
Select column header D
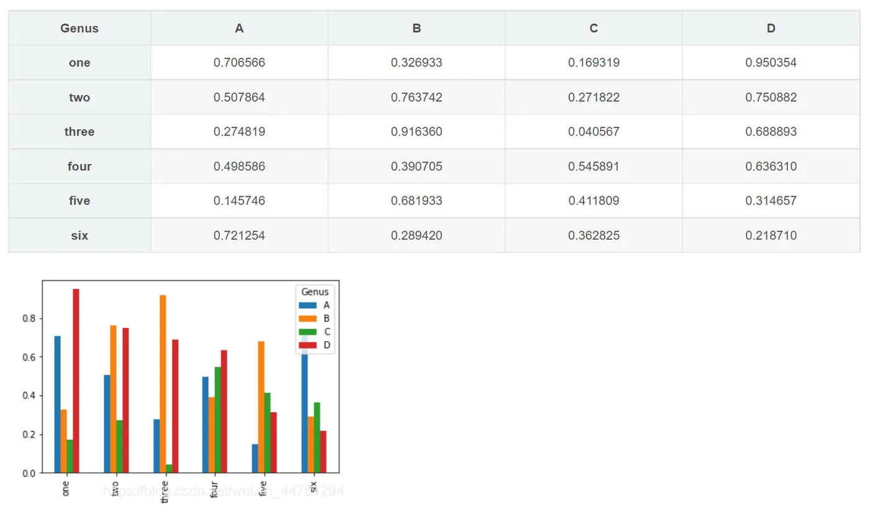[x=771, y=28]
